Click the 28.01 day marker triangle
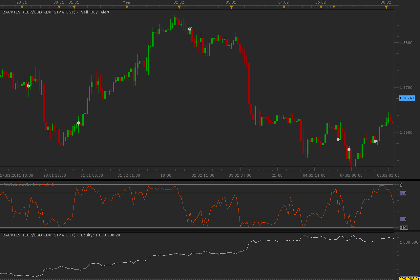Screen dimensions: 420x280 point(22,7)
